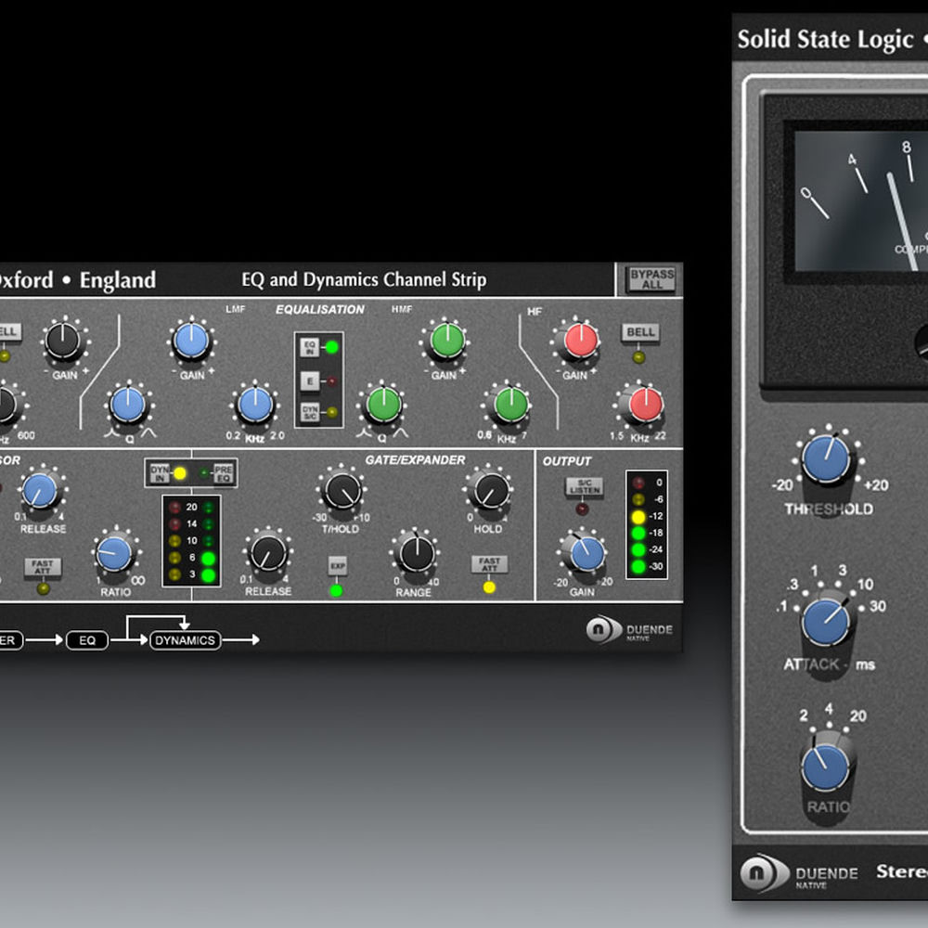Screen dimensions: 928x928
Task: Click the ATTACK ms knob on the bus compressor
Action: pyautogui.click(x=826, y=620)
